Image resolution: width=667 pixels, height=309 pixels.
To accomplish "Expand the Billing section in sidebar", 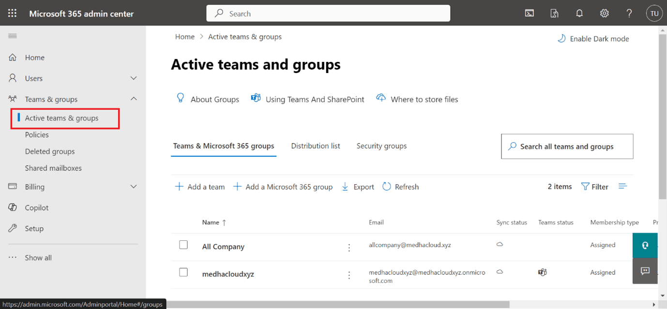I will coord(134,187).
